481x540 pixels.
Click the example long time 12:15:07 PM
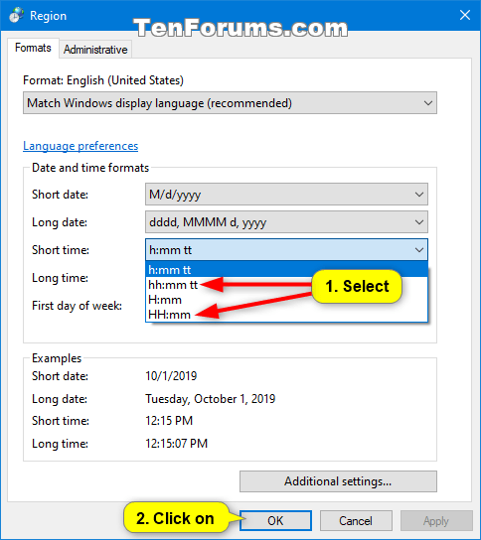pos(177,444)
